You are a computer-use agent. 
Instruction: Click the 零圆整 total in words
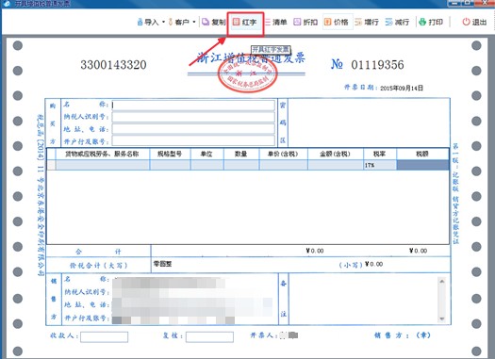tap(162, 264)
